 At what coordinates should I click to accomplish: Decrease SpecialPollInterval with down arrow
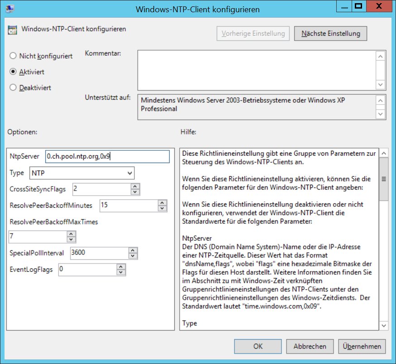(x=132, y=256)
